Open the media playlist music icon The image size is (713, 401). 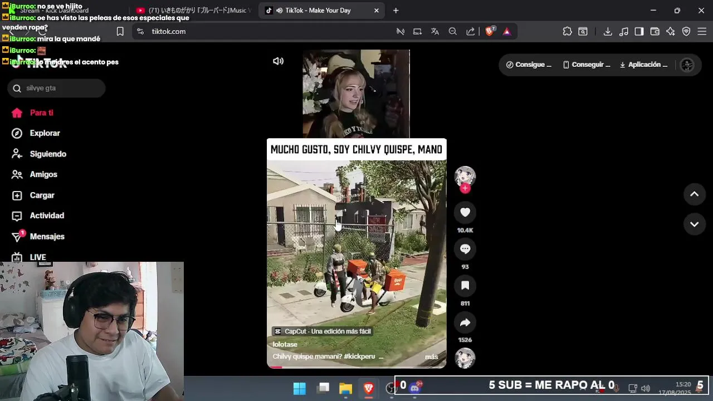coord(624,32)
